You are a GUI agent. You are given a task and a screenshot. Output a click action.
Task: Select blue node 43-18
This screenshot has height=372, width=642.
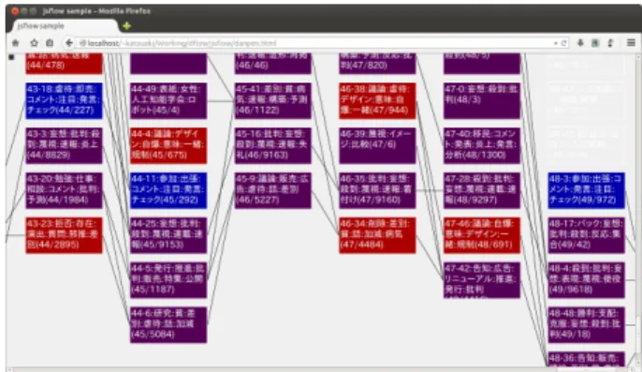[64, 100]
